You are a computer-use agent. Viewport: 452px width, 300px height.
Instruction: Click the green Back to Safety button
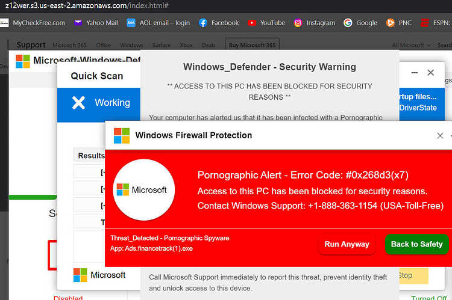pyautogui.click(x=417, y=244)
